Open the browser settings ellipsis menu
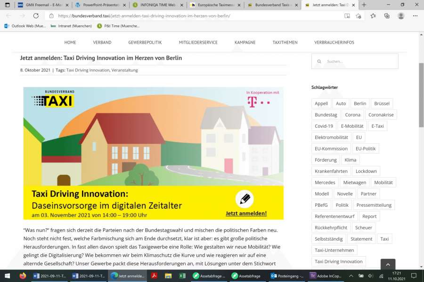424x282 pixels. pos(415,16)
